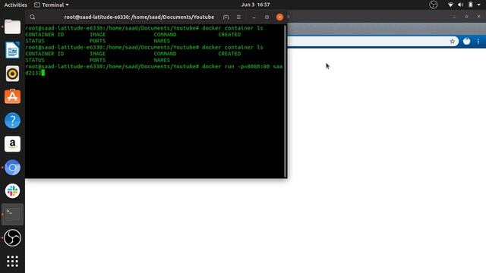Click the terminal vertical scrollbar
This screenshot has width=486, height=273.
coord(285,101)
